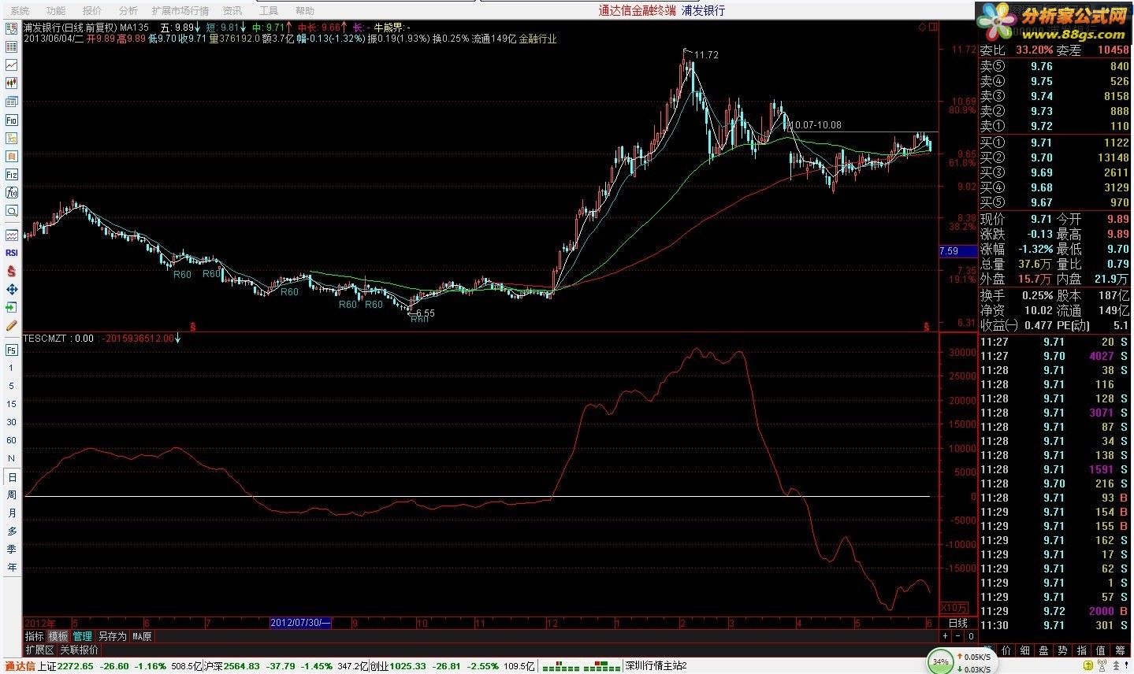
Task: Click the 指标 tab
Action: coord(35,636)
